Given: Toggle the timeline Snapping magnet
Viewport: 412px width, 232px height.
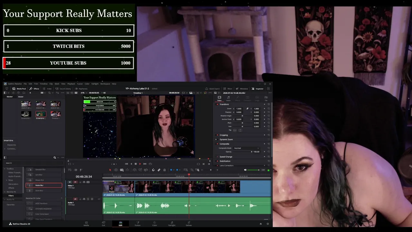Looking at the screenshot, I should (x=153, y=170).
